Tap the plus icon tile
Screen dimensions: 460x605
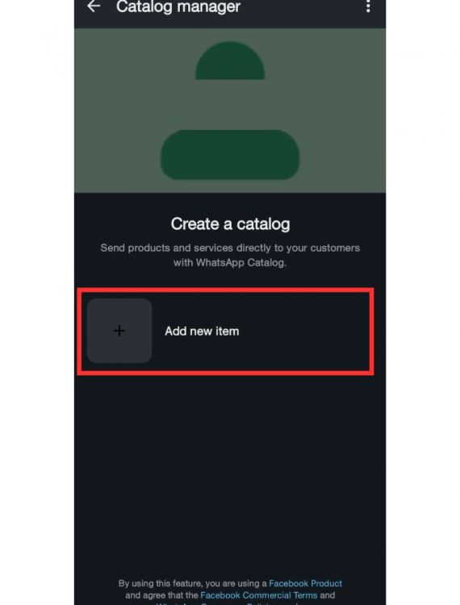pyautogui.click(x=119, y=331)
